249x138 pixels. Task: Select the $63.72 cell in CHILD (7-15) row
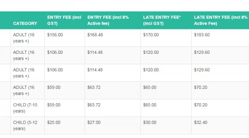pyautogui.click(x=113, y=108)
